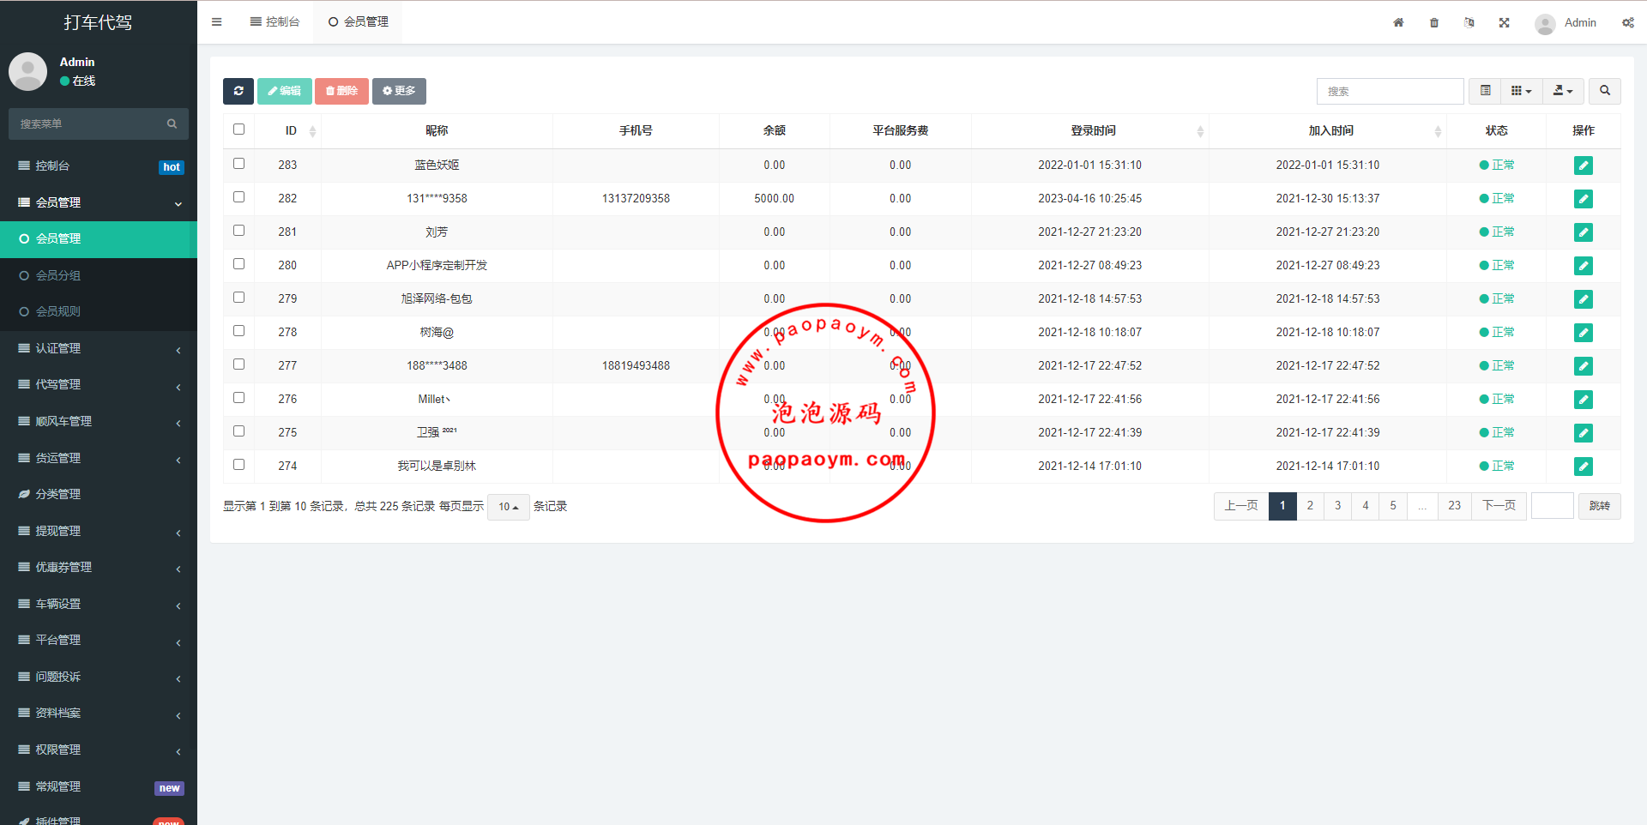
Task: Tick the checkbox for member ID 282
Action: click(239, 197)
